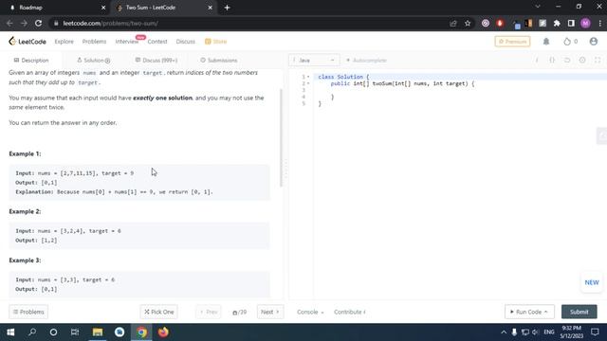607x341 pixels.
Task: Expand Run Code options arrow
Action: (x=546, y=312)
